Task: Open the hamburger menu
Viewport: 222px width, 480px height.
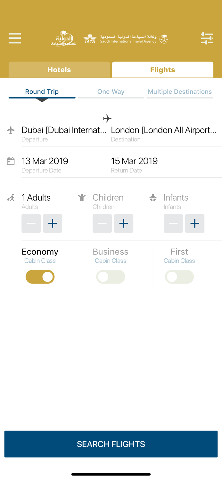Action: (15, 38)
